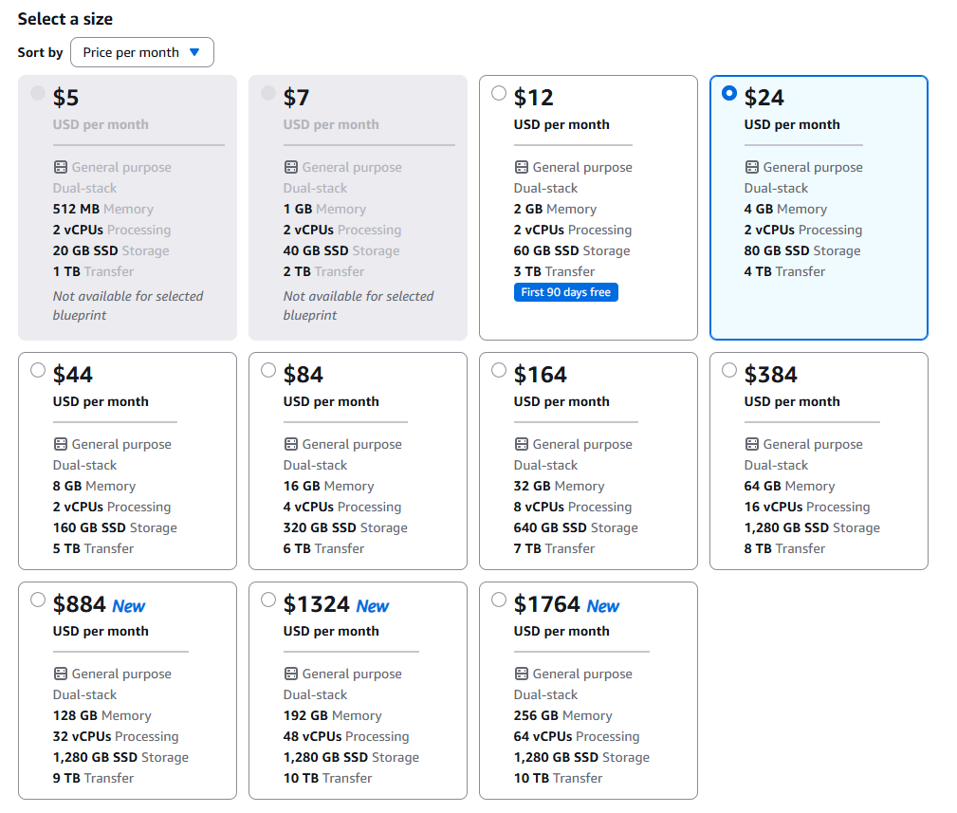The image size is (957, 813).
Task: Click General purpose icon in $24 card
Action: tap(751, 167)
